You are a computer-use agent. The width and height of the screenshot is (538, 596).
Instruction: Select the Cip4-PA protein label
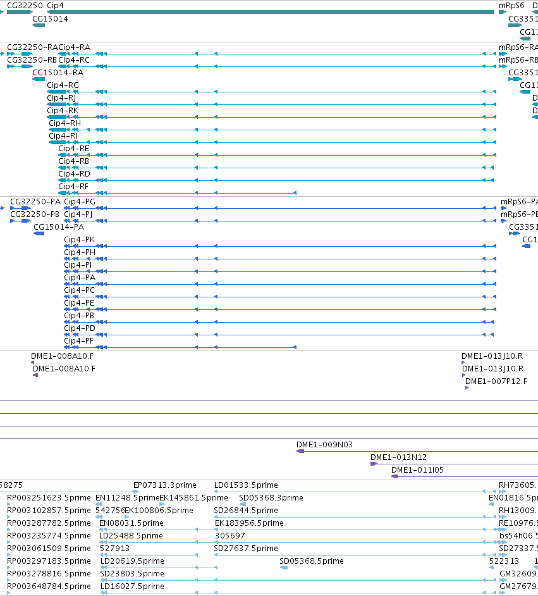point(80,278)
